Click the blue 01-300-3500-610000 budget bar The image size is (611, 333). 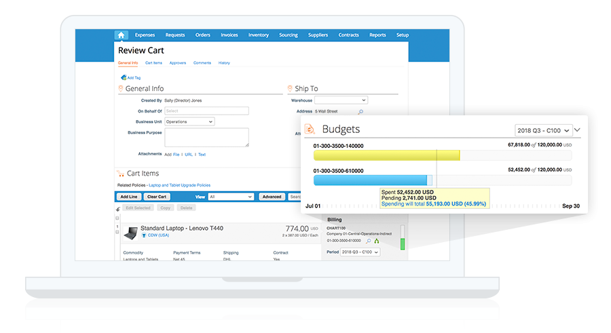click(x=371, y=180)
